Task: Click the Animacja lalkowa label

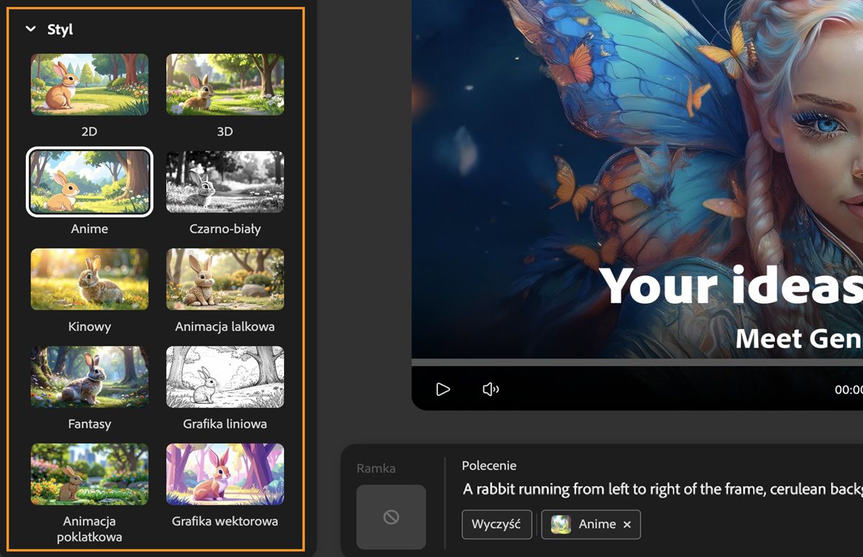Action: tap(225, 326)
